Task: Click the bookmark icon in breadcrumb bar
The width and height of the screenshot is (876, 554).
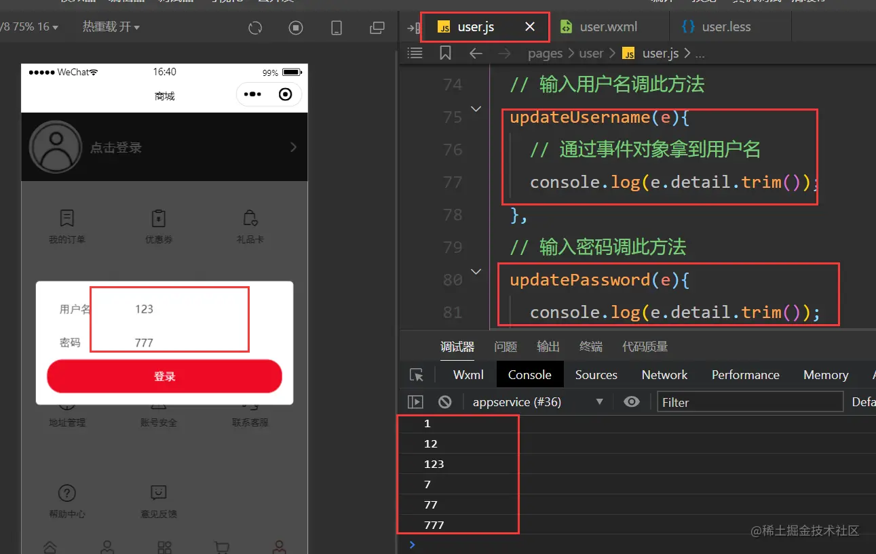Action: 445,53
